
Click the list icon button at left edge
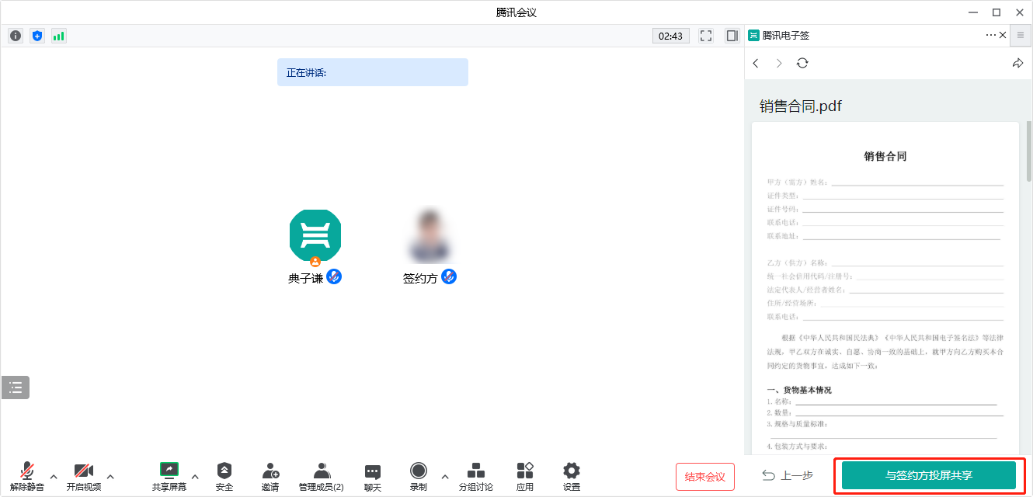[x=16, y=388]
